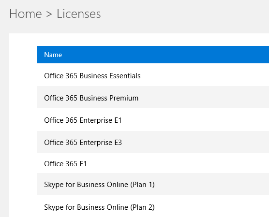Screen dimensions: 269x217
Task: Click the breadcrumb separator arrow
Action: point(49,14)
